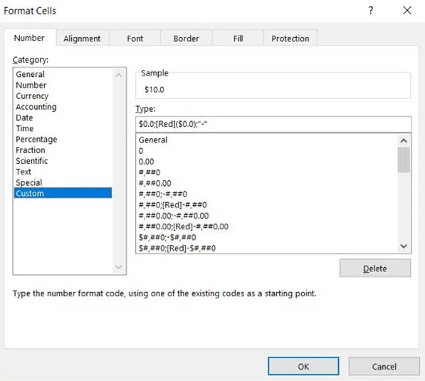Switch to the Number tab
The width and height of the screenshot is (425, 381).
[29, 38]
